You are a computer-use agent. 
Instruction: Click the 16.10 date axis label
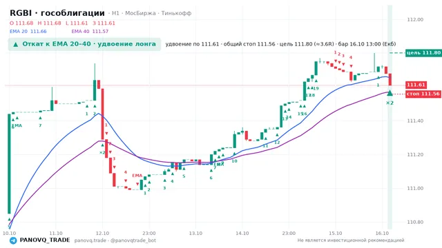pyautogui.click(x=382, y=234)
